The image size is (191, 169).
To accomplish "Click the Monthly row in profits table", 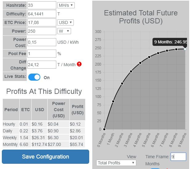I will pos(44,144).
